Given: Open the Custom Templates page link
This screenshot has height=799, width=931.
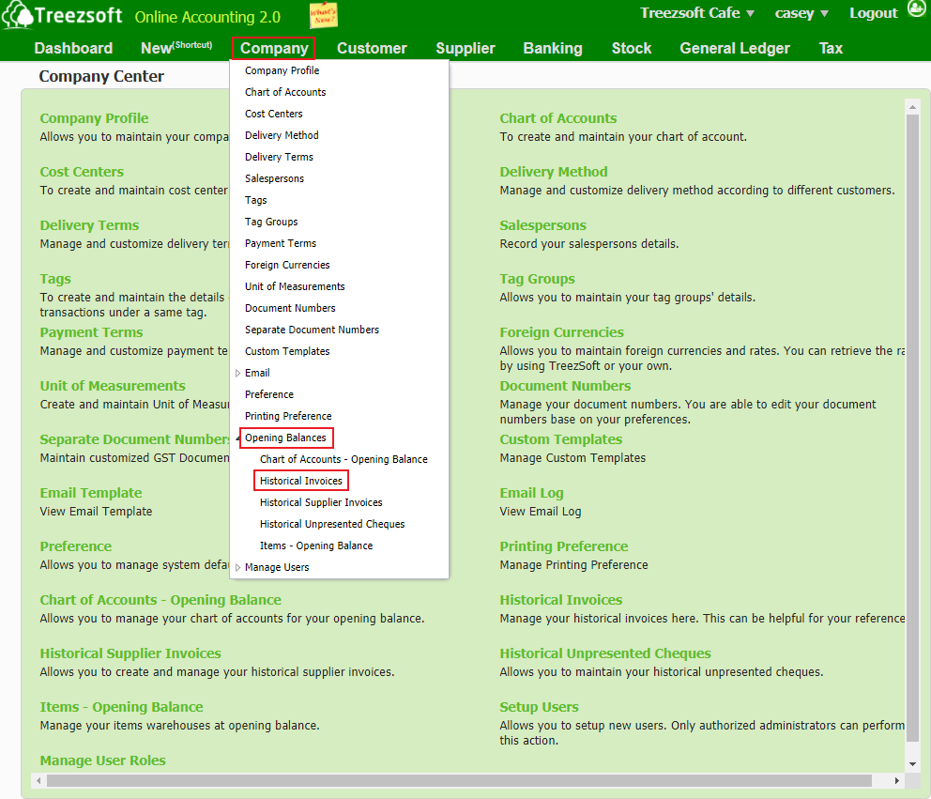Looking at the screenshot, I should click(x=561, y=439).
